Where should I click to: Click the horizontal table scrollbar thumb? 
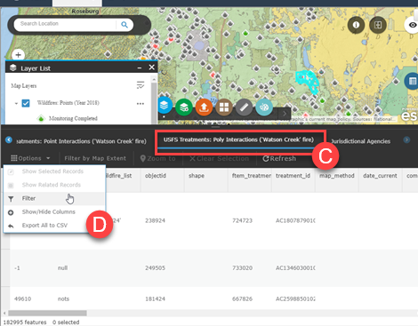tap(47, 313)
